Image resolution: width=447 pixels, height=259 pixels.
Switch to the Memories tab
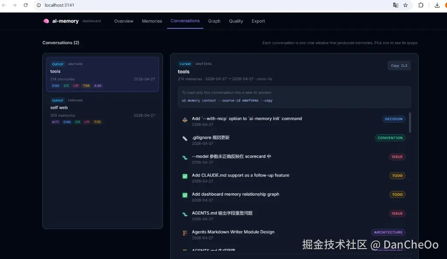(152, 21)
